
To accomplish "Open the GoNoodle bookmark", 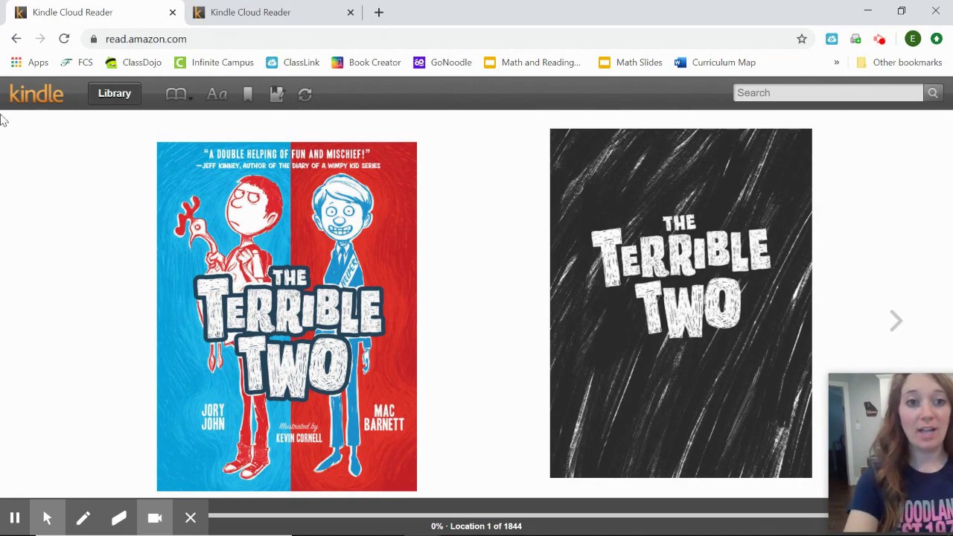I will point(443,63).
